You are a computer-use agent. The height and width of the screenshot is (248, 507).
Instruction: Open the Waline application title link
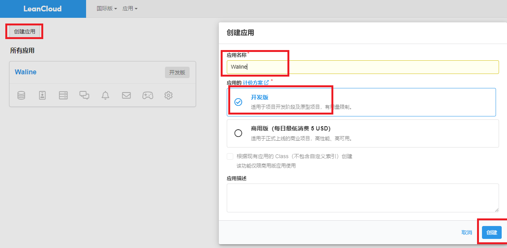pyautogui.click(x=26, y=72)
